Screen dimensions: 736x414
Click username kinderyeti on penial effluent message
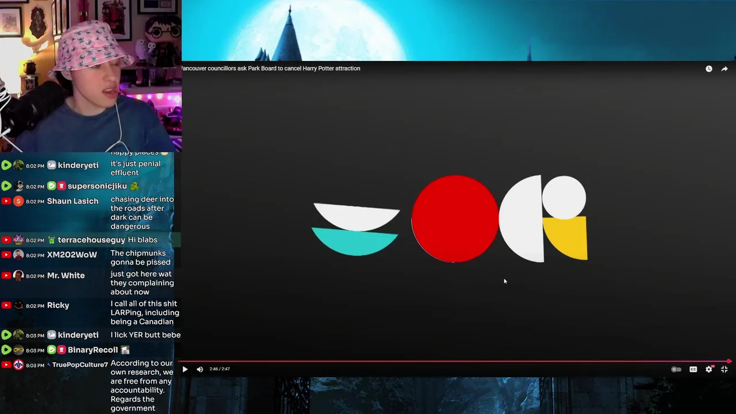pos(78,166)
